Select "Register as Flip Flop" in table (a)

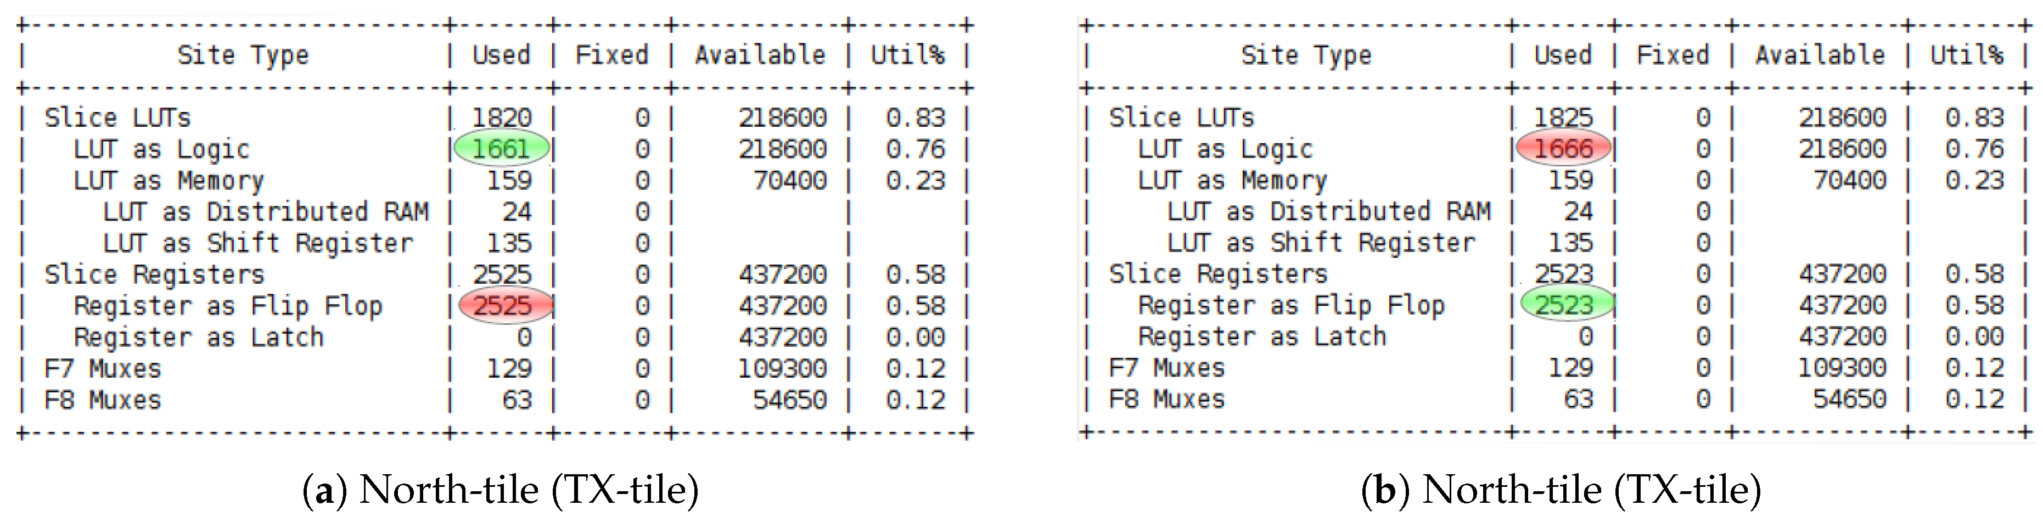[x=228, y=306]
